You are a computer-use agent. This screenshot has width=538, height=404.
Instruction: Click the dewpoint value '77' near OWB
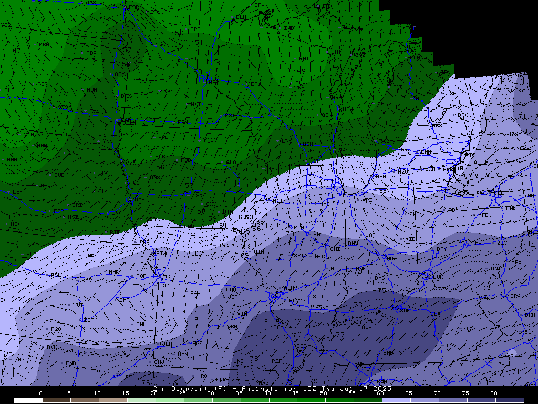pos(340,335)
